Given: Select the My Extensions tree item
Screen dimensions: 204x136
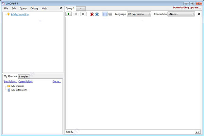Looking at the screenshot, I should (x=19, y=90).
